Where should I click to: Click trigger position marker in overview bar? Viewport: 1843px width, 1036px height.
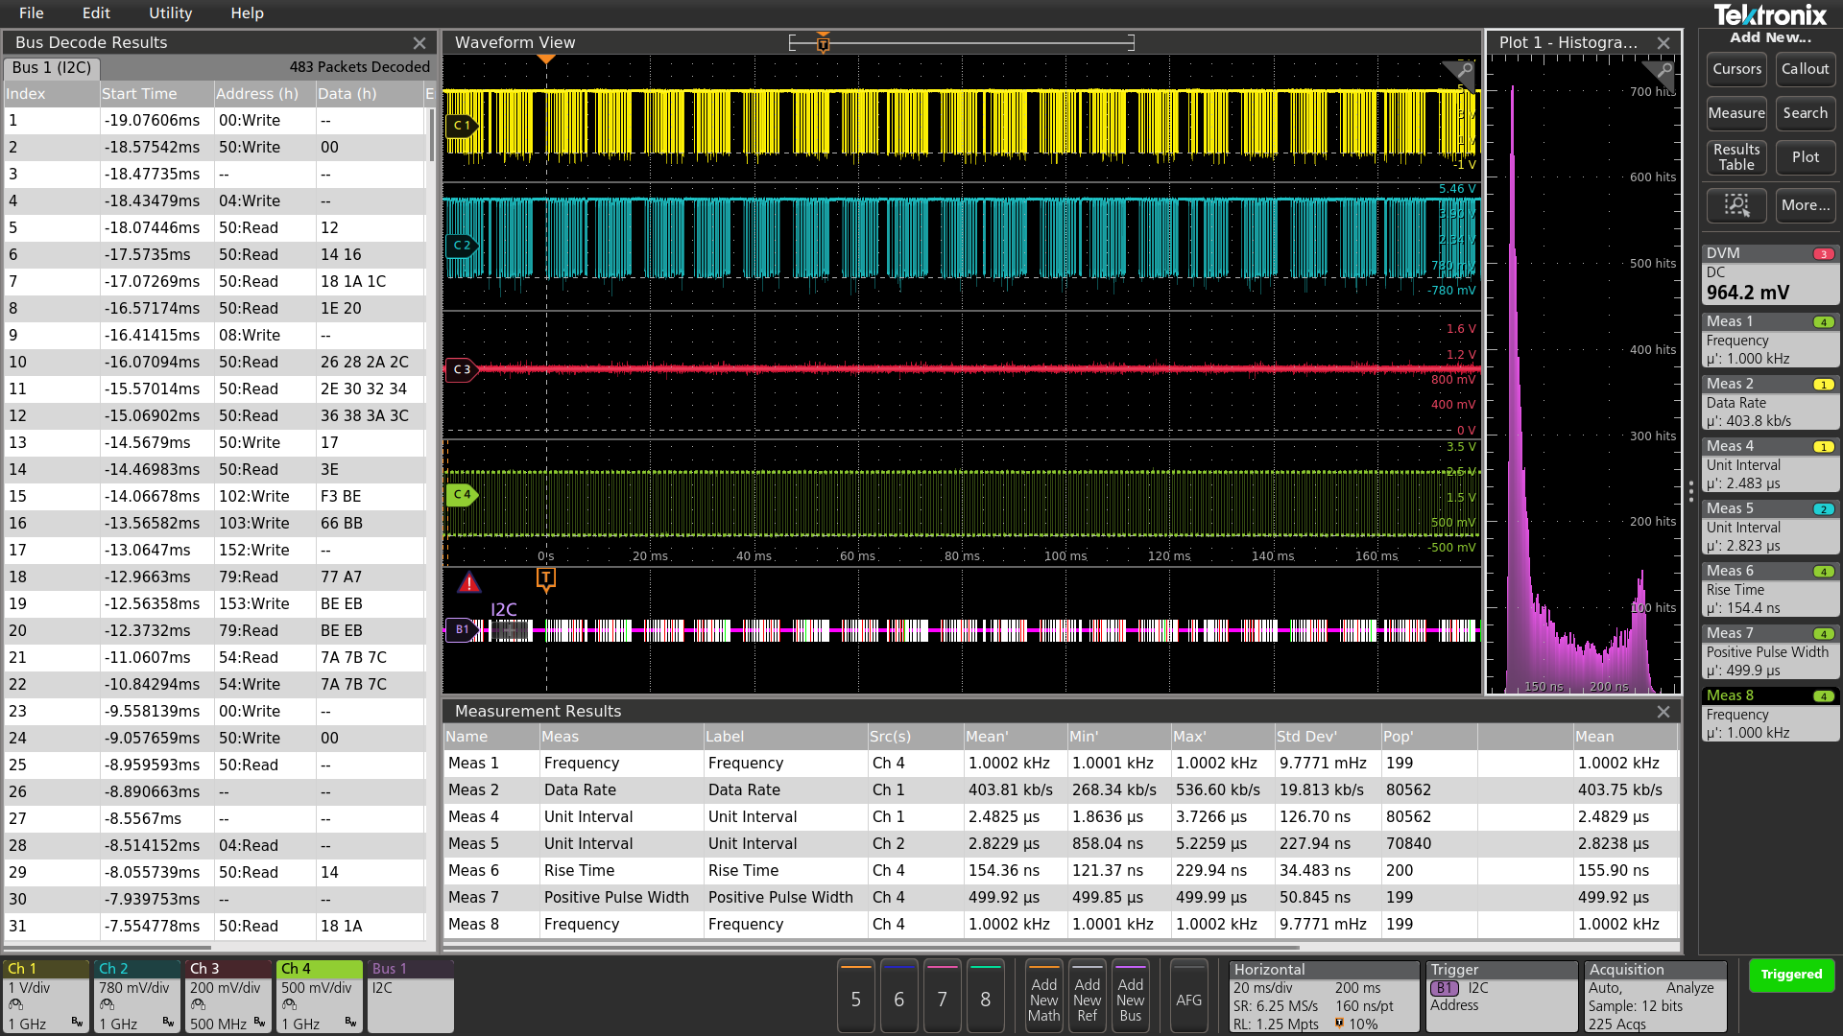823,43
